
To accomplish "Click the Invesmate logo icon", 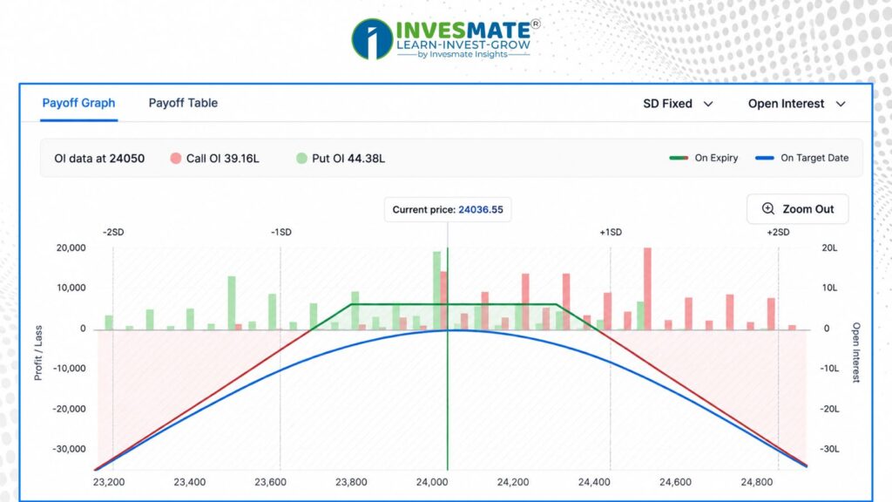I will coord(372,38).
